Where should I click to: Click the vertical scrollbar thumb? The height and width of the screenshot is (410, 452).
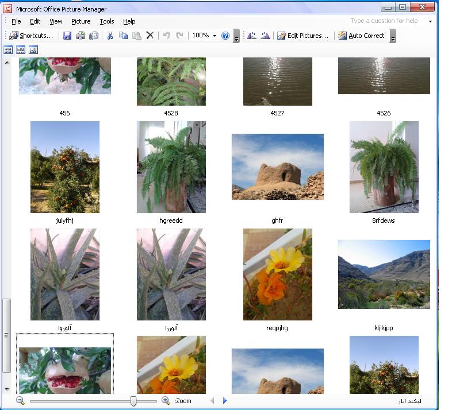click(x=7, y=335)
